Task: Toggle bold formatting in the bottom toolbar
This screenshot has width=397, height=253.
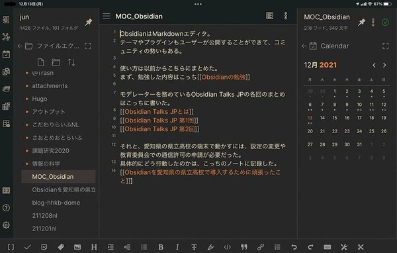Action: click(161, 247)
